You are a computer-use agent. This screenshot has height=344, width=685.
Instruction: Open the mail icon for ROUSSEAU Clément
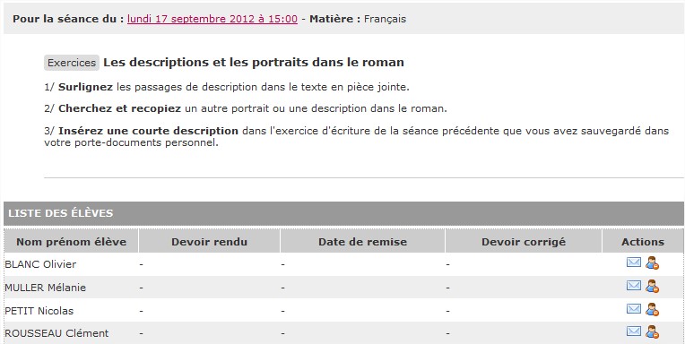tap(634, 331)
